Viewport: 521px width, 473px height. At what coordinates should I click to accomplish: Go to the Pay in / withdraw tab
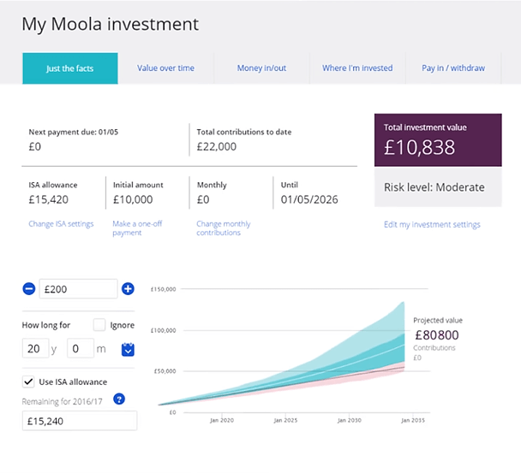tap(453, 68)
